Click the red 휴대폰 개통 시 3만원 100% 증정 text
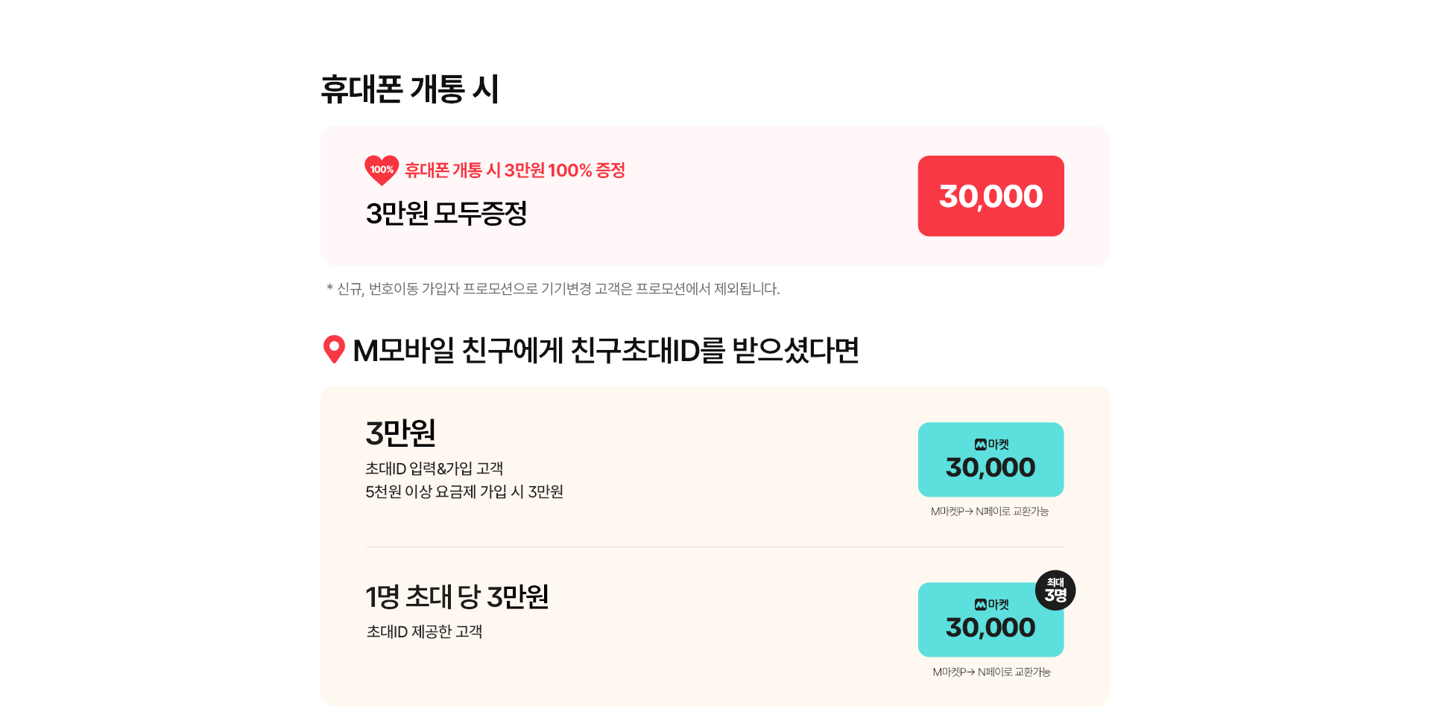The image size is (1431, 723). point(514,171)
